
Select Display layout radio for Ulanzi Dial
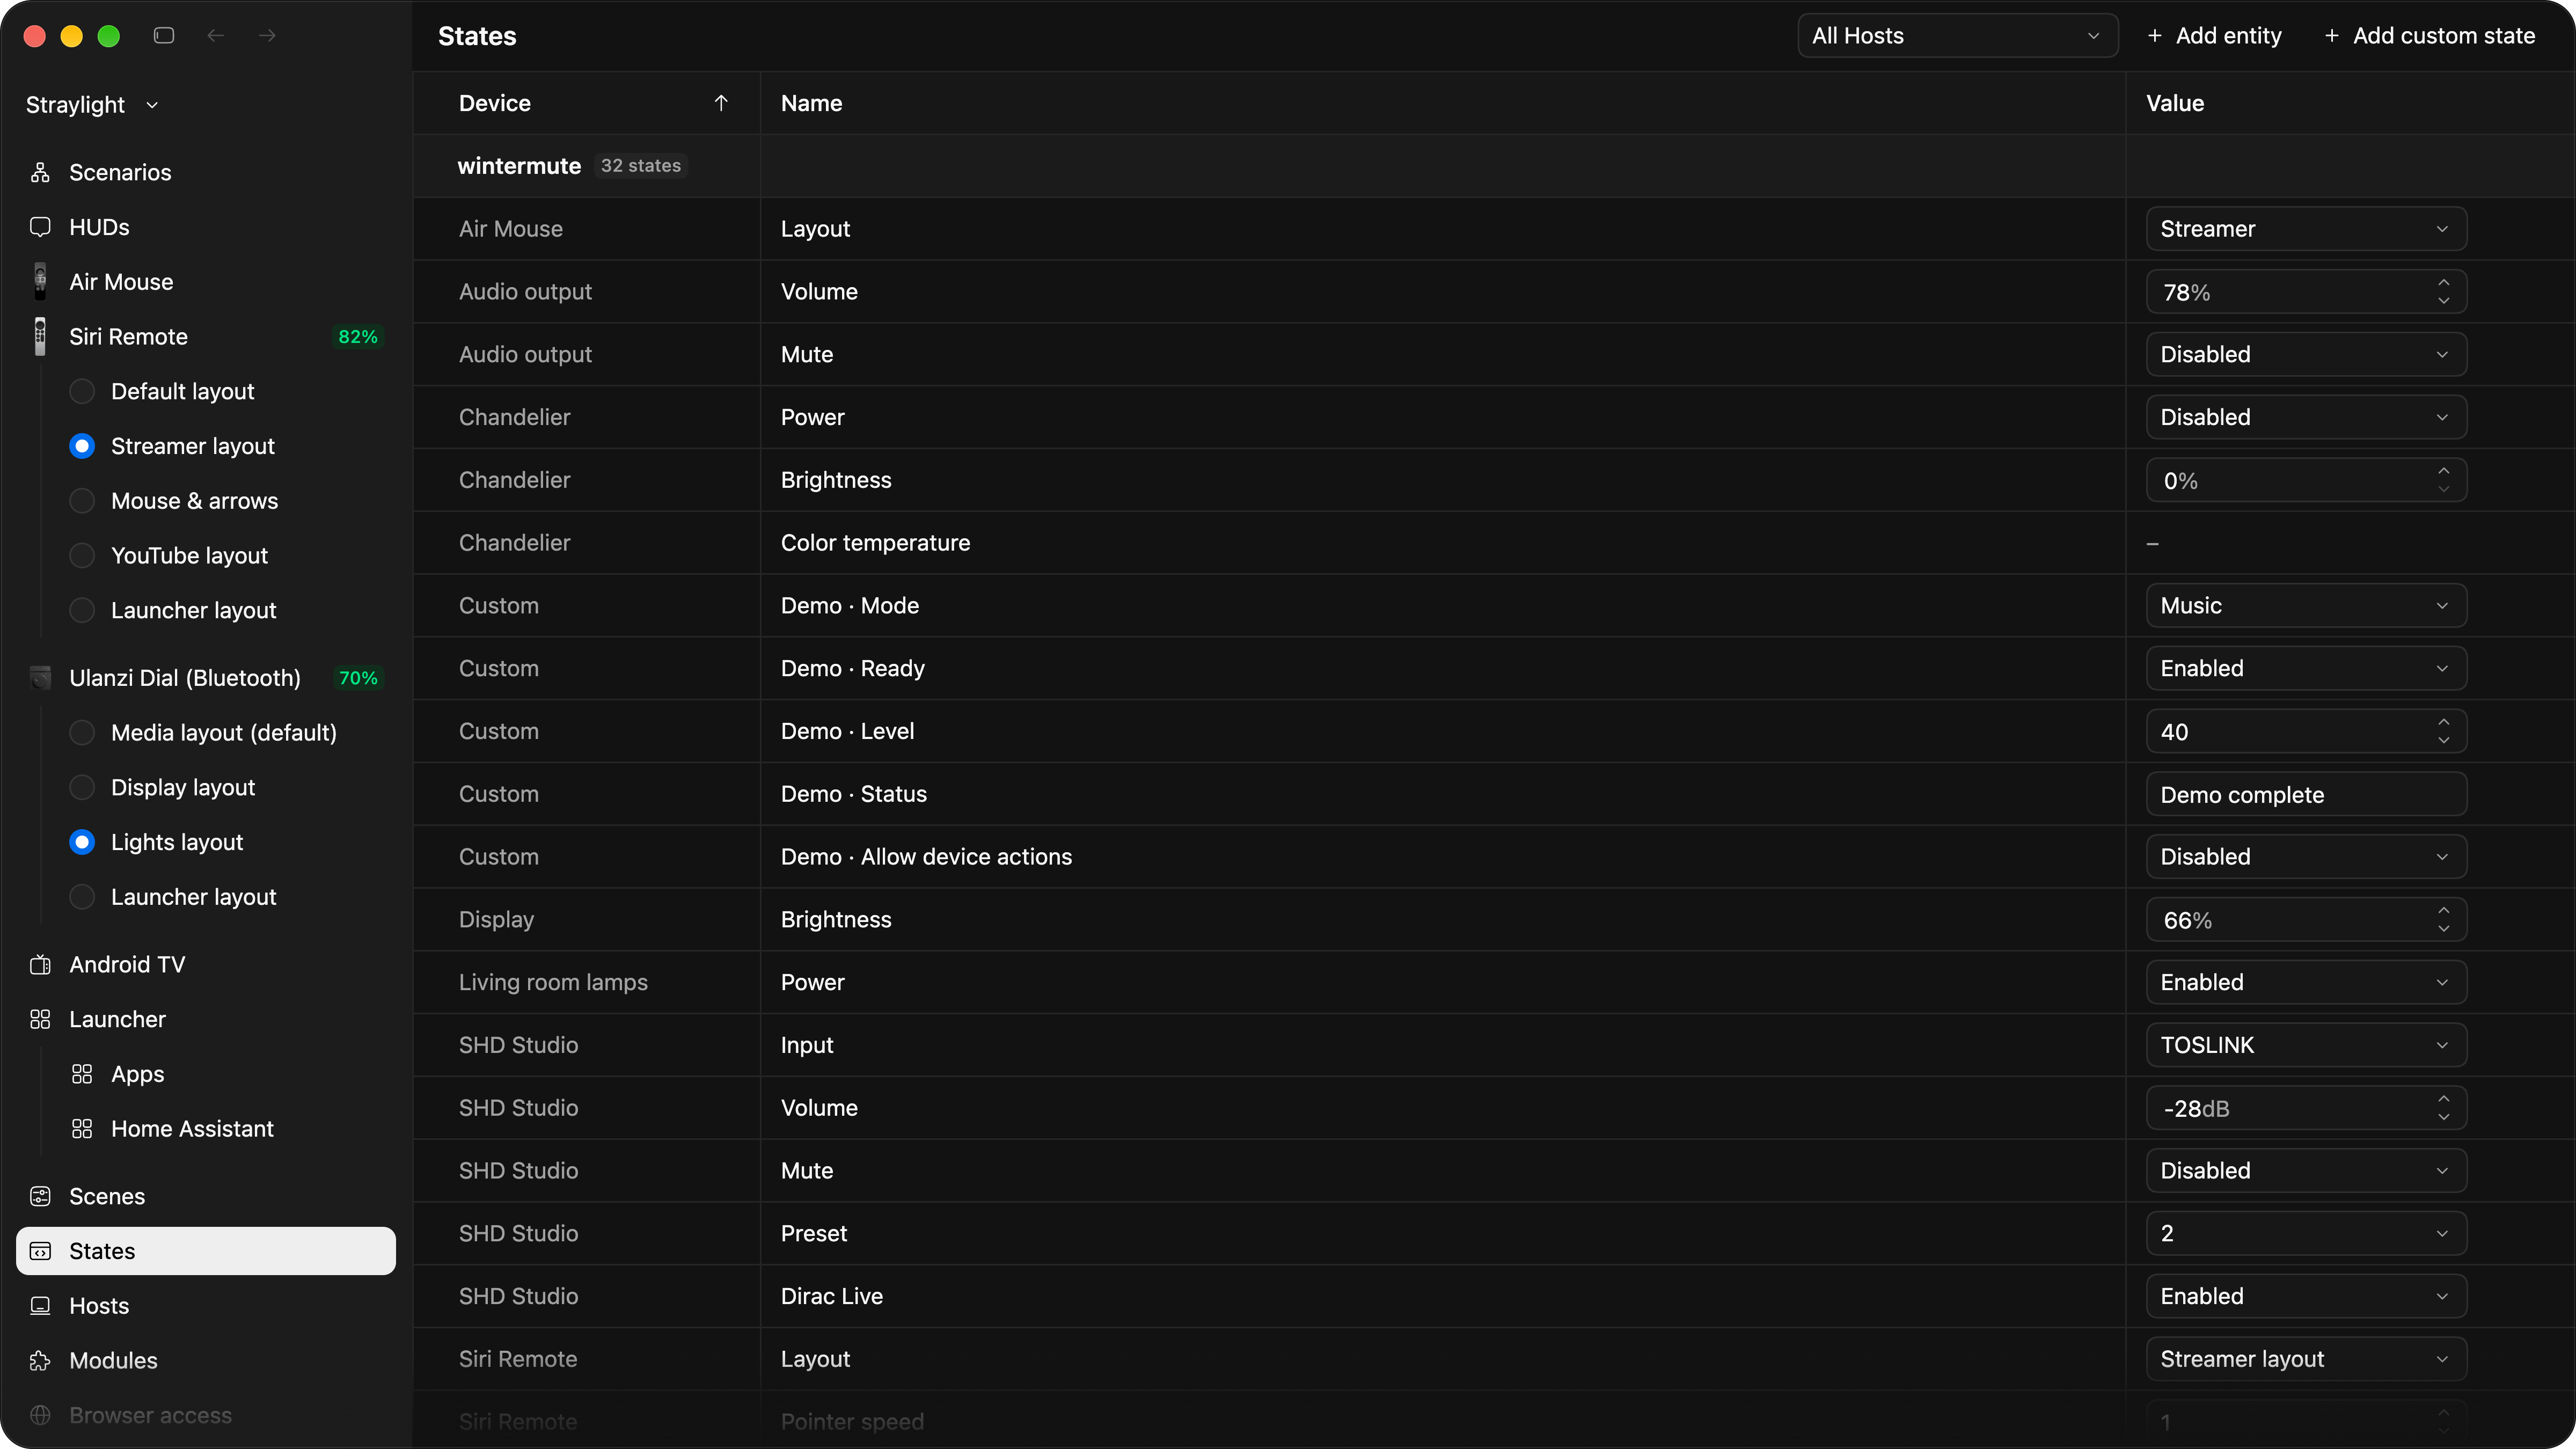pyautogui.click(x=82, y=787)
